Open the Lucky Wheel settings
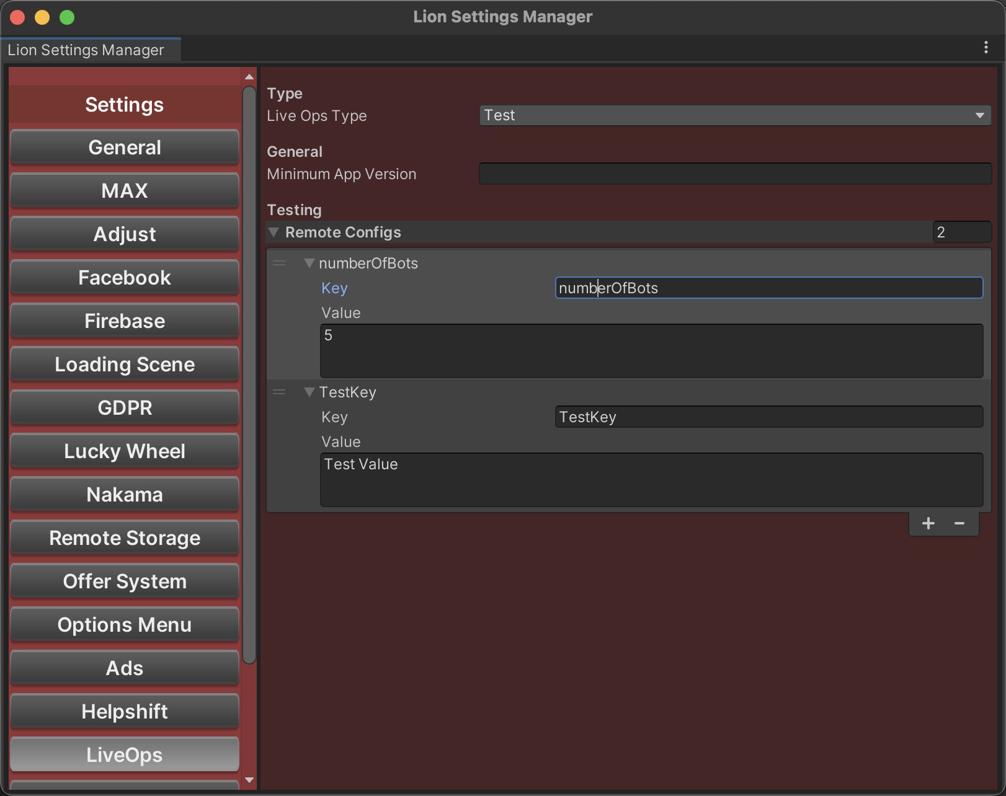 125,451
